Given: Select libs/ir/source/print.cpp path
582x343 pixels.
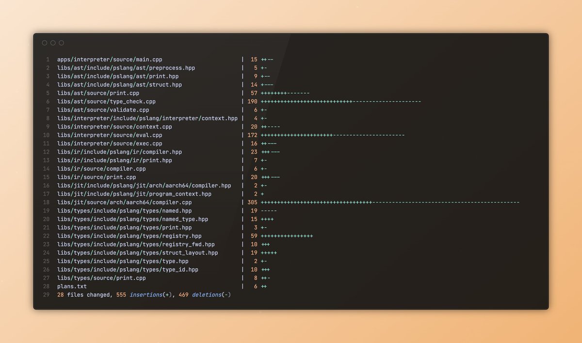Looking at the screenshot, I should [97, 177].
